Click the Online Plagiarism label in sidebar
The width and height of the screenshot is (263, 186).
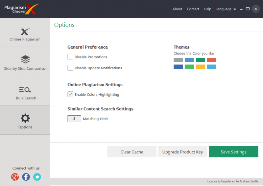[x=25, y=39]
